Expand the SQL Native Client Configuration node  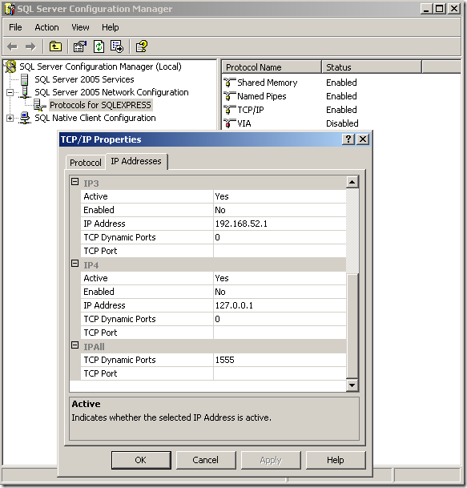(10, 119)
